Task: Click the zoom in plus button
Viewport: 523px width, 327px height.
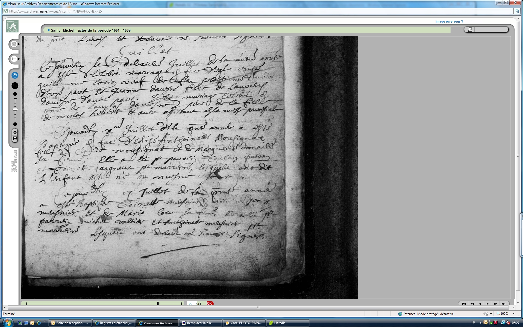Action: point(15,94)
